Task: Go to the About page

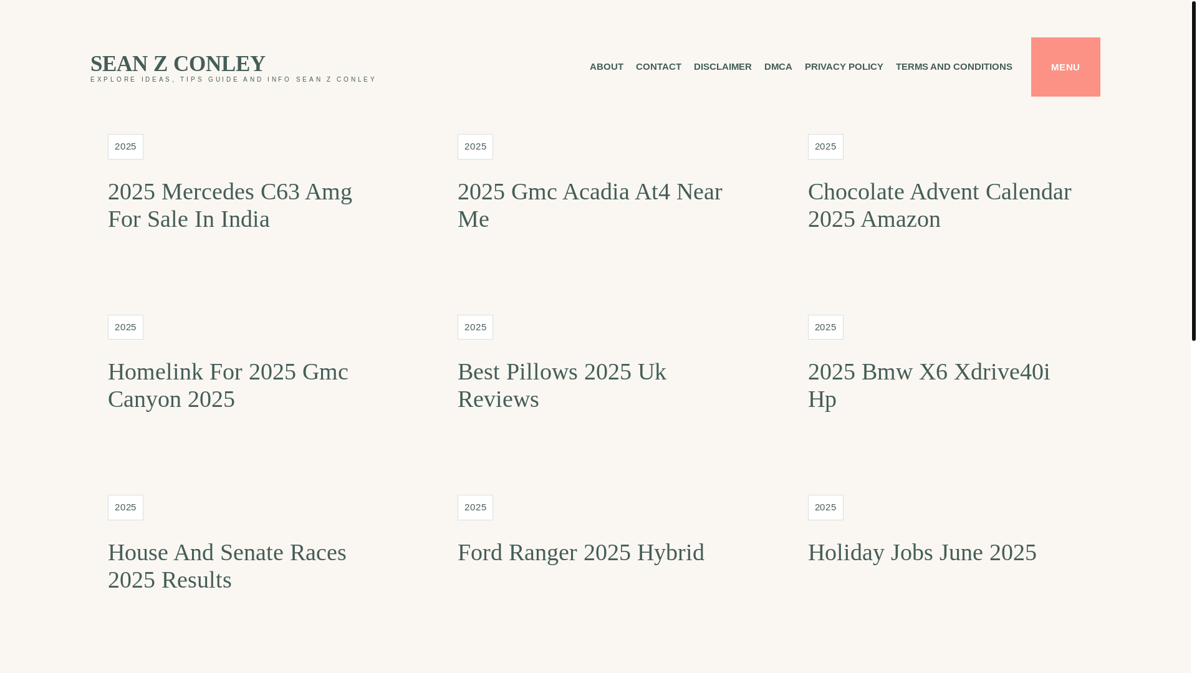Action: (606, 67)
